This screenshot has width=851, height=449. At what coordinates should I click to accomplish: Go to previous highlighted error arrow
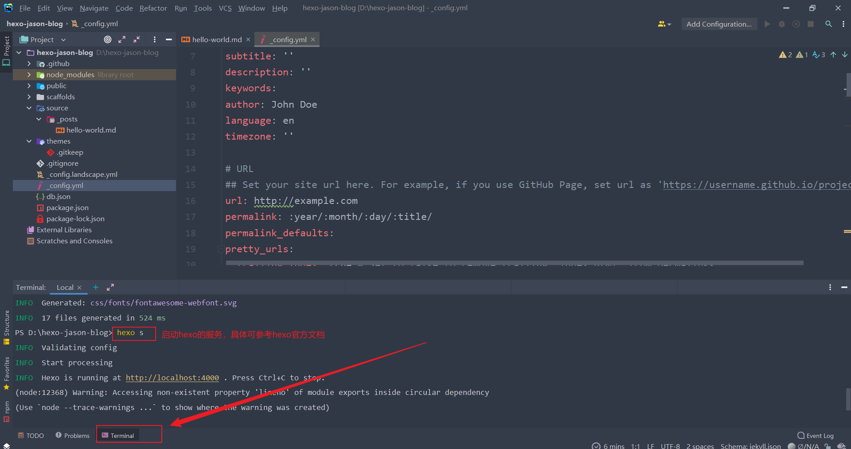[x=833, y=55]
